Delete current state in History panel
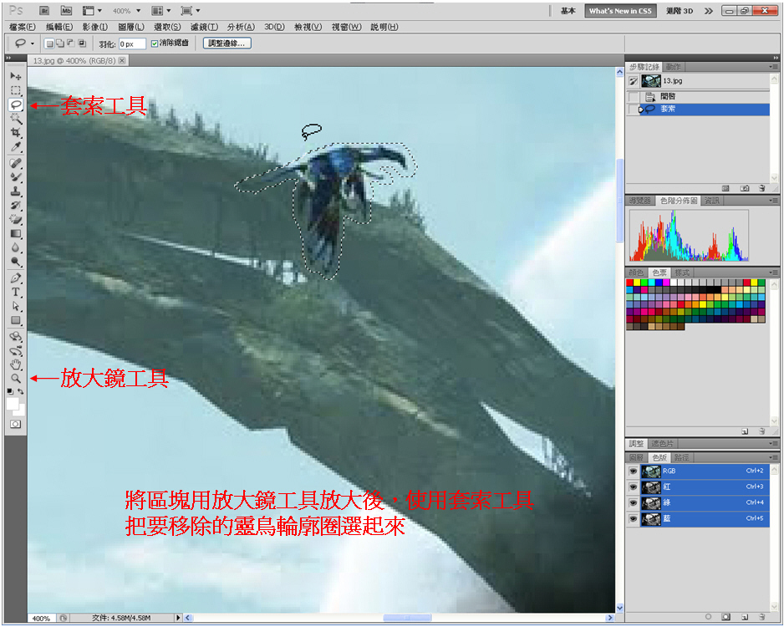This screenshot has width=784, height=627. coord(761,188)
